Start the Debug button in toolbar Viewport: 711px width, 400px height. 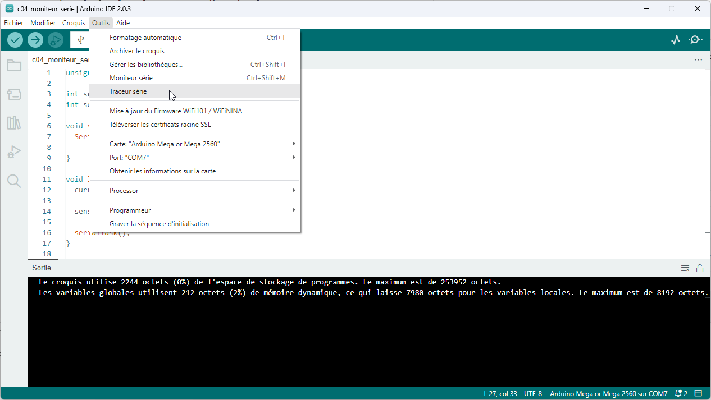55,40
